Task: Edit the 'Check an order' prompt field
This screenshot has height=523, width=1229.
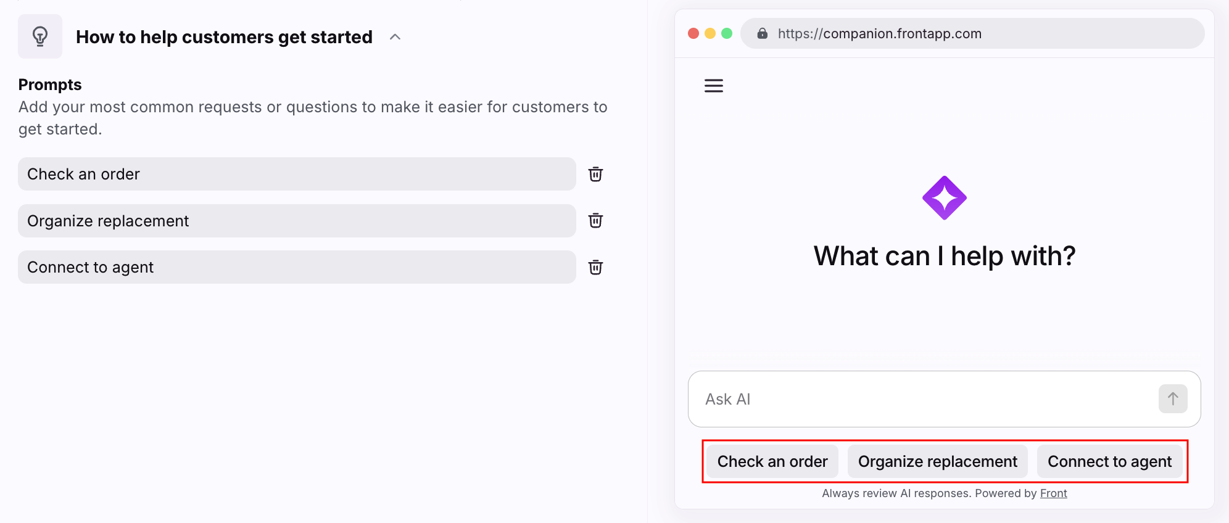Action: pos(297,174)
